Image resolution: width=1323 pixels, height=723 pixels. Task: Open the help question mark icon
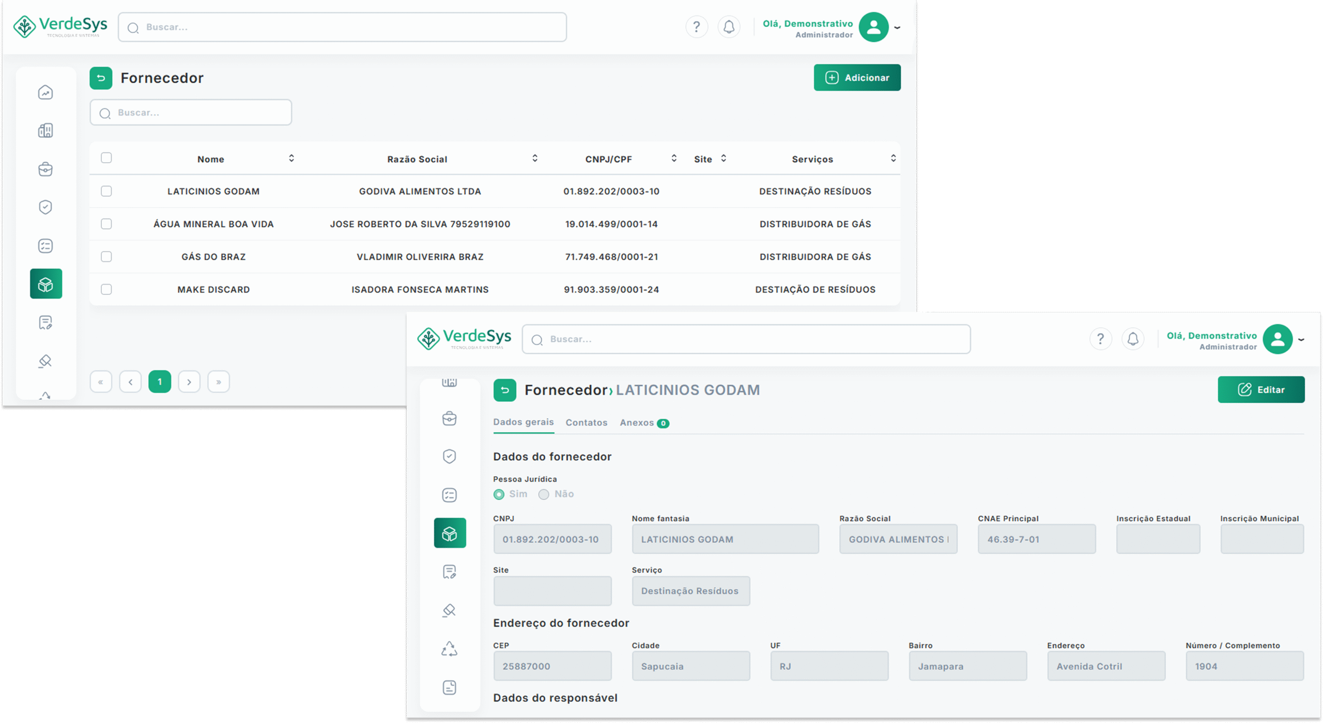696,27
